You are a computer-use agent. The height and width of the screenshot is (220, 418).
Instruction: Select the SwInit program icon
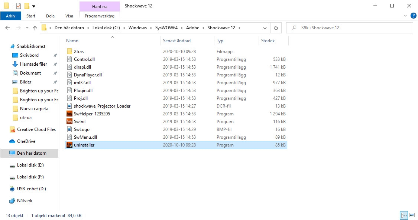pos(69,122)
